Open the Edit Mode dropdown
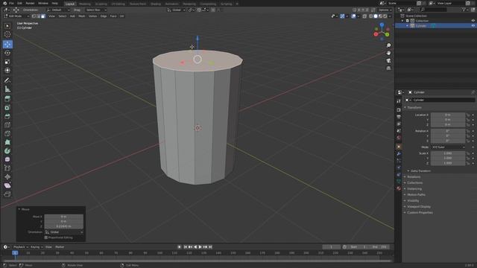The width and height of the screenshot is (477, 268). pos(16,16)
